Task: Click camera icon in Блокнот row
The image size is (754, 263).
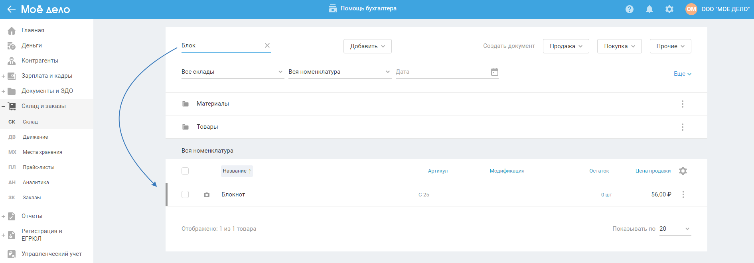Action: (x=207, y=195)
